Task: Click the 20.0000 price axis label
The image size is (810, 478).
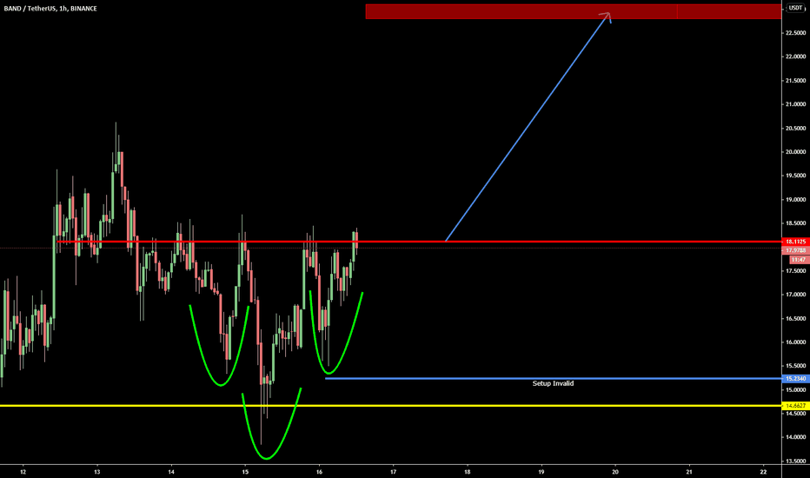Action: (x=795, y=152)
